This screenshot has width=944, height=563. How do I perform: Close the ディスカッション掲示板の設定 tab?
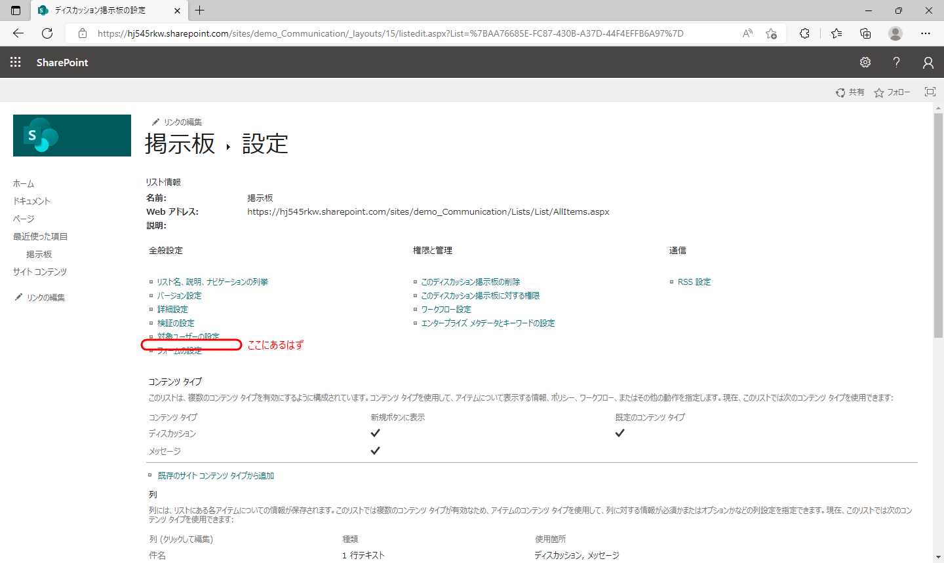tap(178, 10)
